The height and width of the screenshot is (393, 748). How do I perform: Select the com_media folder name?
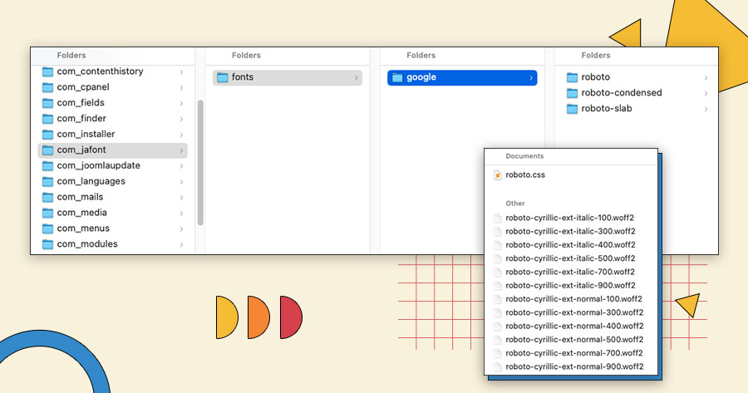click(82, 213)
